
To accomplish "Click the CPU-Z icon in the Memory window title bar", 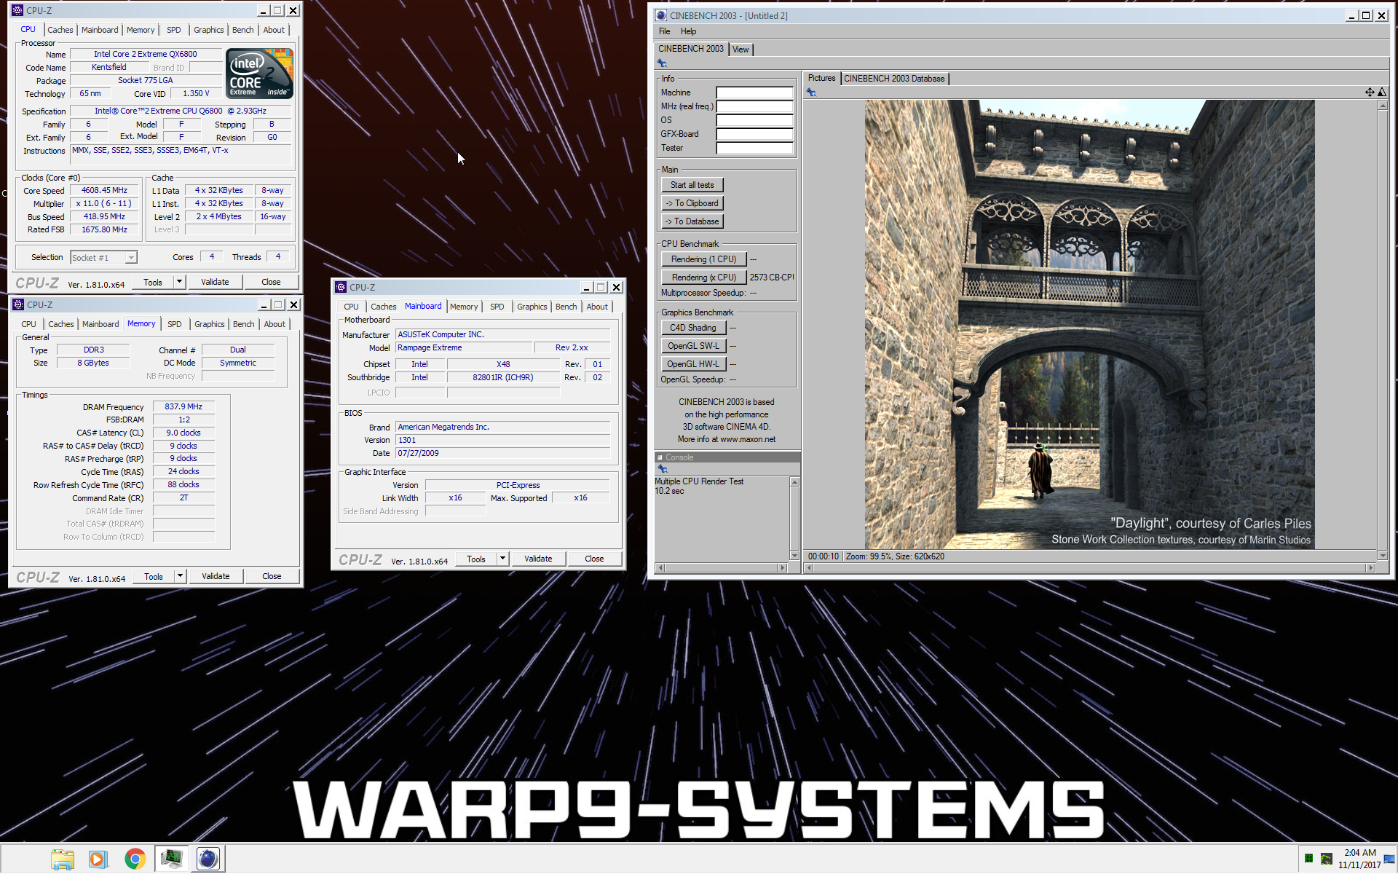I will click(x=18, y=304).
